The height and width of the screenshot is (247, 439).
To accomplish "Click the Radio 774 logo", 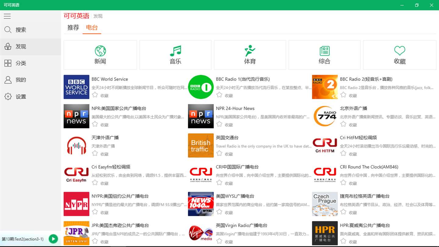I will coord(325,116).
